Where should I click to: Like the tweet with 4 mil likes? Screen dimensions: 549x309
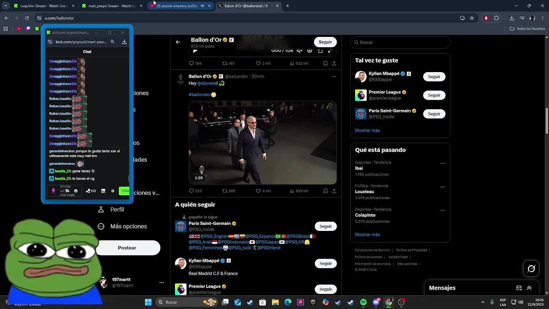click(263, 191)
